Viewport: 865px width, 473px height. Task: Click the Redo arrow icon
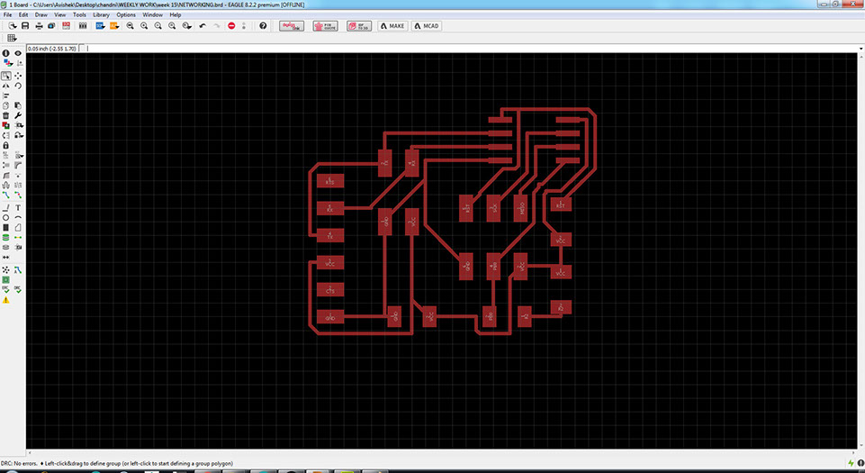pos(217,26)
